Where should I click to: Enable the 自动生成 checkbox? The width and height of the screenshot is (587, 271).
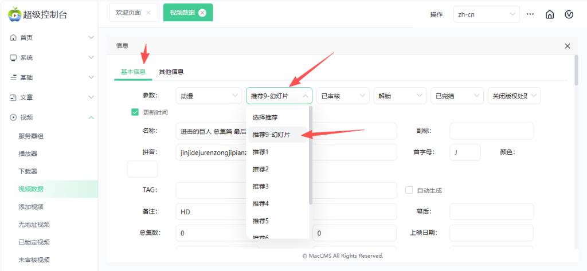pyautogui.click(x=409, y=190)
